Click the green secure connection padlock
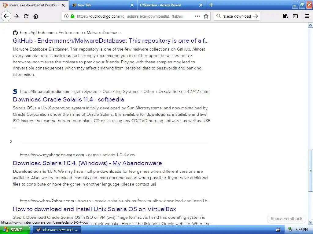 (72, 16)
